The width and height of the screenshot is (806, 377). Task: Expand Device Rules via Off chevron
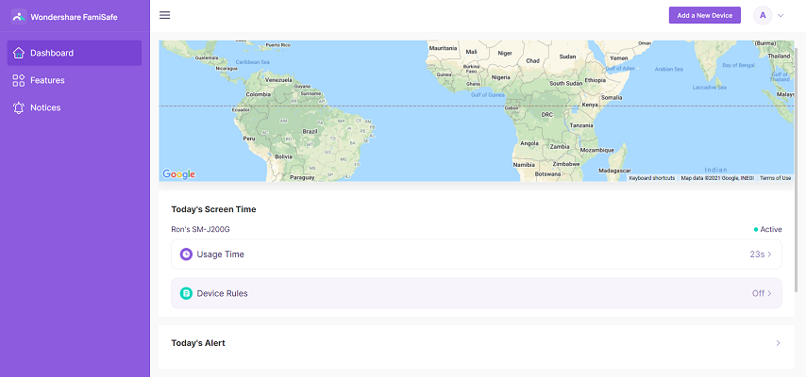coord(769,293)
